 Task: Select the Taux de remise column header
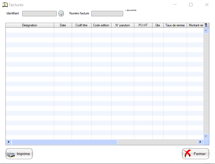(175, 25)
